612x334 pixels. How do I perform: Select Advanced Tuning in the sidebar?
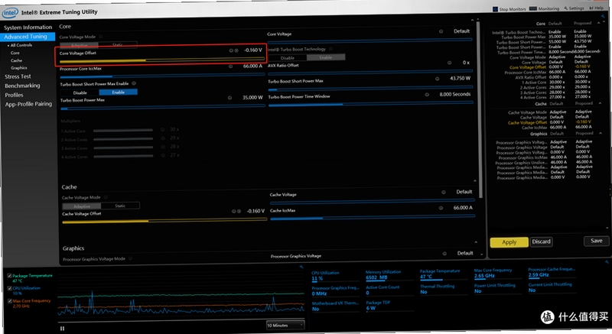(x=28, y=37)
